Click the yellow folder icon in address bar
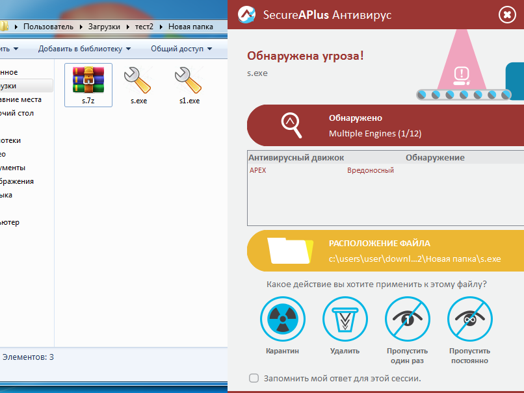 click(x=4, y=27)
